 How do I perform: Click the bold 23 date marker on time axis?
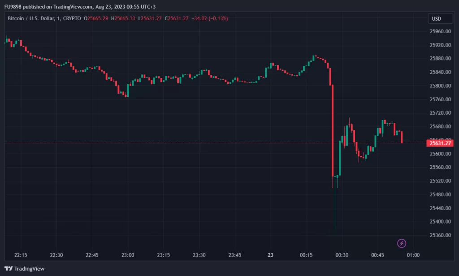coord(270,255)
